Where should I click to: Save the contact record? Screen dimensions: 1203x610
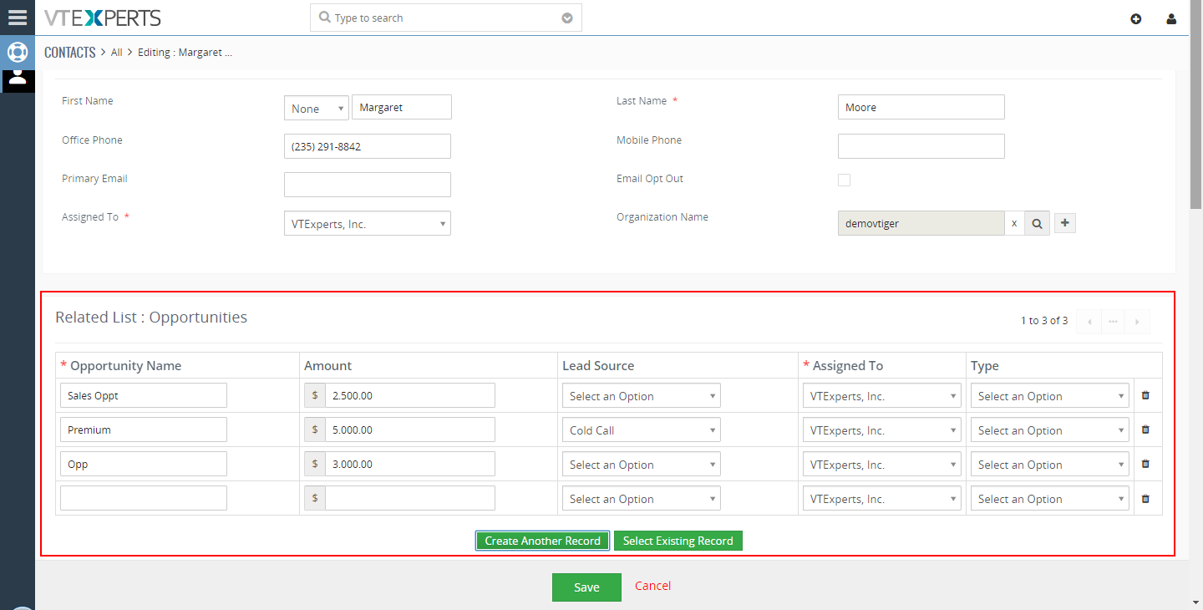(x=586, y=587)
